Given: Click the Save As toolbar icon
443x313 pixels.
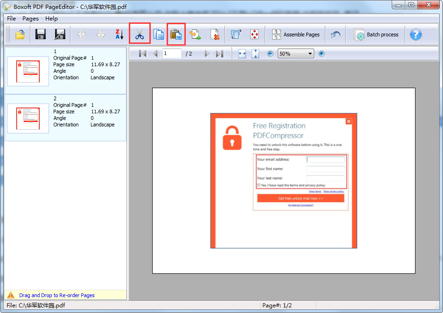Looking at the screenshot, I should [59, 33].
